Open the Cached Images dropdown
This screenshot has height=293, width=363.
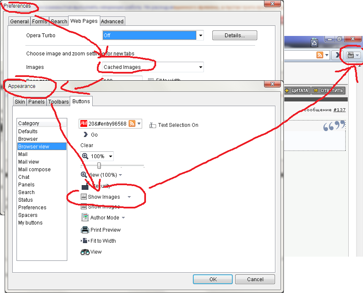201,67
